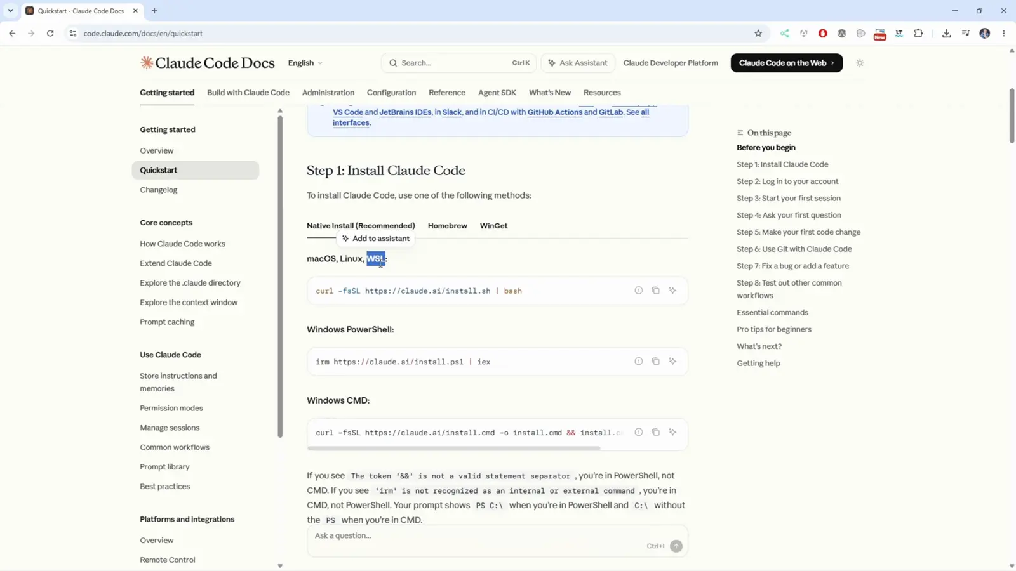Follow the JetBrains IDEs link

click(405, 112)
